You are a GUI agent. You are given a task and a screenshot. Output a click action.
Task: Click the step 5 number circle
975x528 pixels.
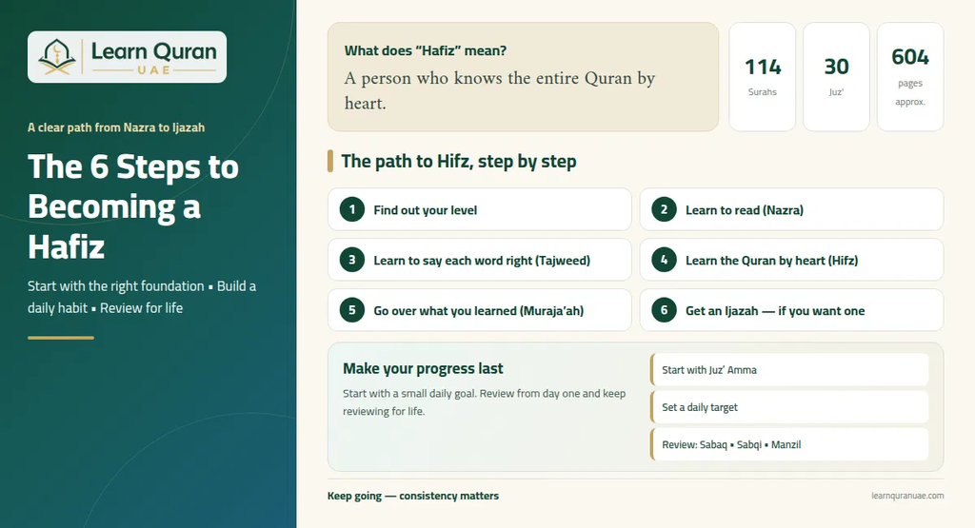tap(352, 310)
